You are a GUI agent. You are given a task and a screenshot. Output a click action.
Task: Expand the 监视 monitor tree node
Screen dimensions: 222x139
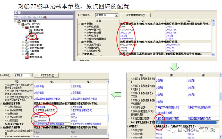coord(23,54)
